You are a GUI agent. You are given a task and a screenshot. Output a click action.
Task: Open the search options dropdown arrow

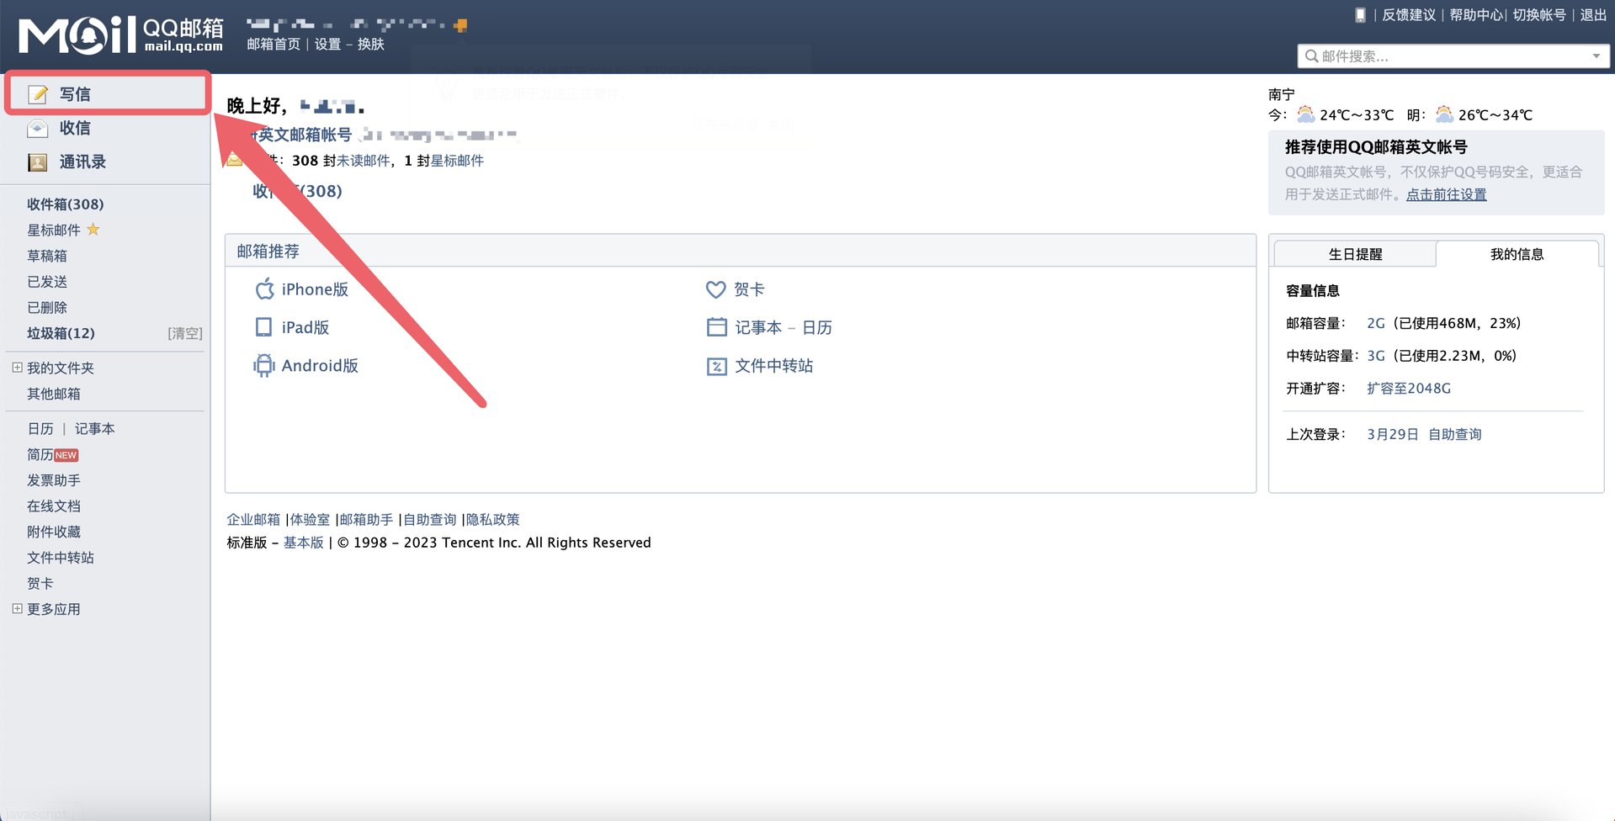pos(1596,56)
